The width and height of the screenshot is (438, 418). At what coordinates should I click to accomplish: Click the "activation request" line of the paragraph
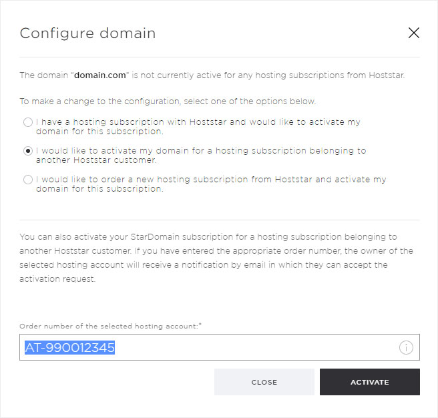[x=57, y=279]
